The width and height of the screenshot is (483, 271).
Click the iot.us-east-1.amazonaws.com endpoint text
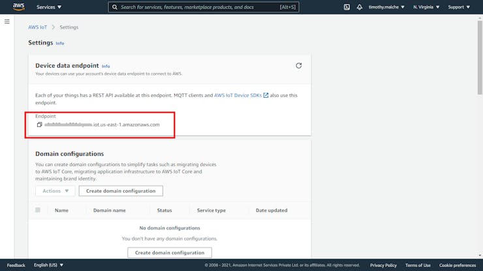coord(126,124)
